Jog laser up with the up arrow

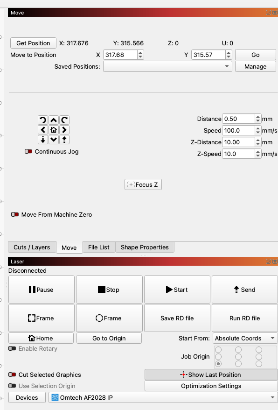tap(54, 120)
